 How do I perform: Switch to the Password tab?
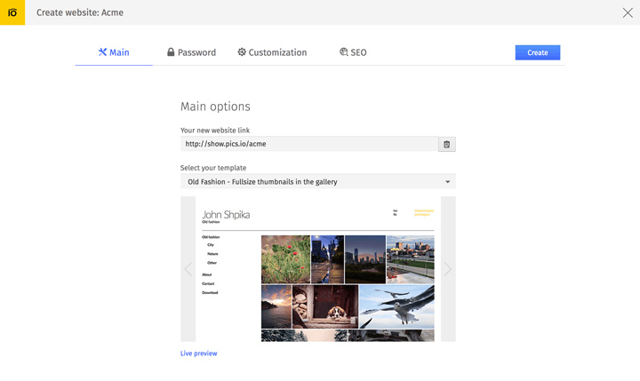click(x=191, y=52)
